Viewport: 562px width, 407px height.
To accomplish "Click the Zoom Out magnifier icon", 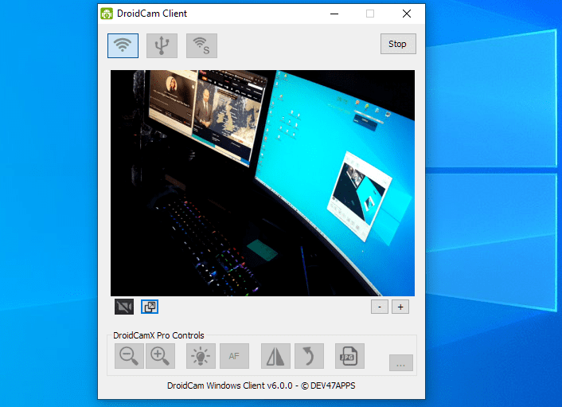I will coord(129,356).
